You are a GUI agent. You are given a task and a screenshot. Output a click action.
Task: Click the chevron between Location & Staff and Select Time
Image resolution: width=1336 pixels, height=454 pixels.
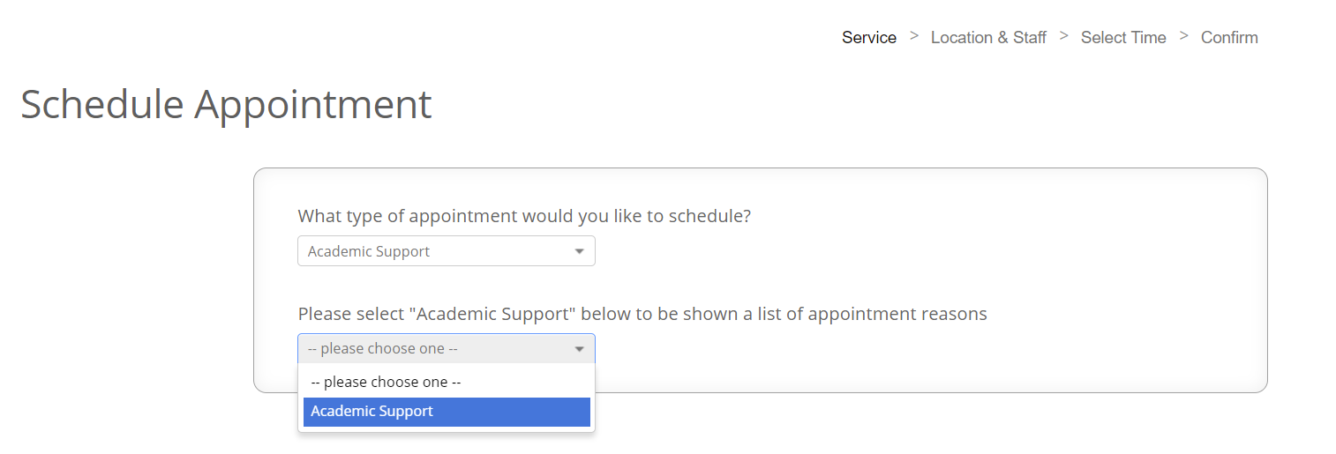(1064, 36)
